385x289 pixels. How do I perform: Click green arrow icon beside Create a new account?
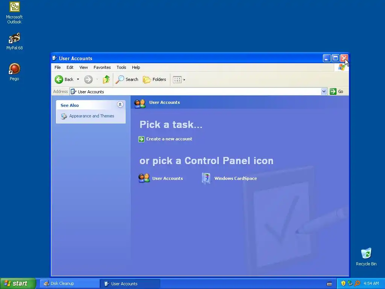coord(141,139)
